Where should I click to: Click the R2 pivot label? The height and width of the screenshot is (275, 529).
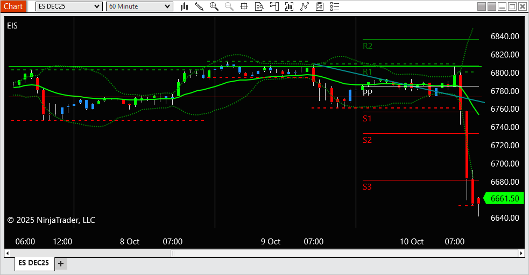click(x=368, y=46)
